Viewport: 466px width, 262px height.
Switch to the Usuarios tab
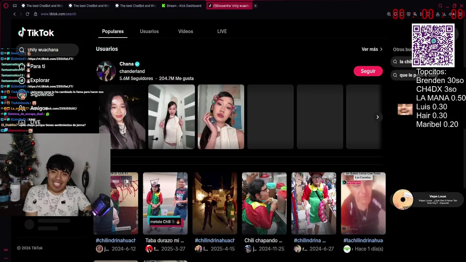[149, 31]
